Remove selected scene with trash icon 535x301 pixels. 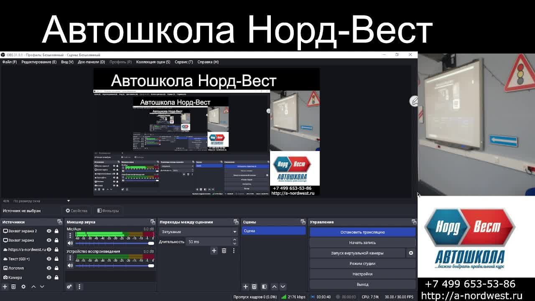(x=254, y=286)
